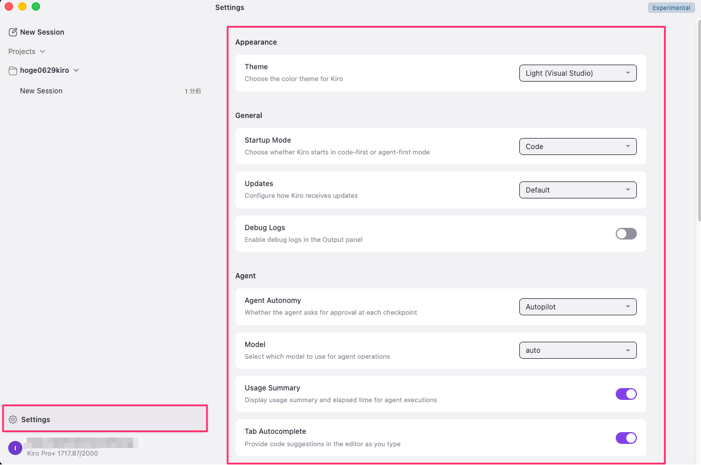The image size is (701, 465).
Task: Click the Tab Autocomplete label
Action: pos(275,432)
